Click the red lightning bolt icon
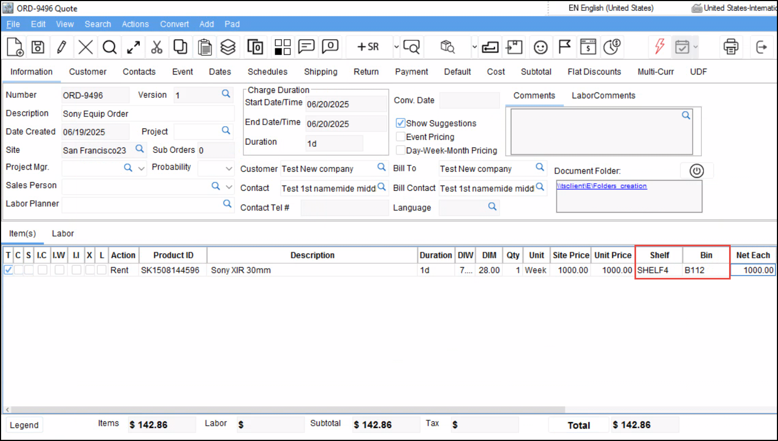 pyautogui.click(x=659, y=47)
